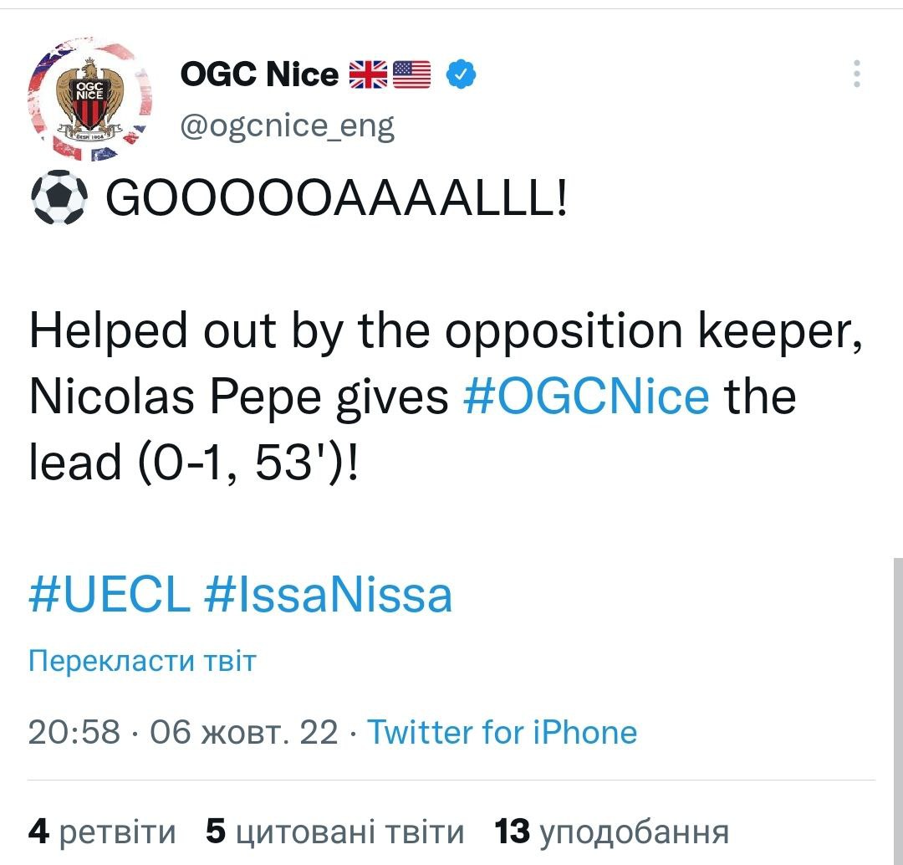This screenshot has height=865, width=903.
Task: Click the soccer ball emoji
Action: pos(58,200)
